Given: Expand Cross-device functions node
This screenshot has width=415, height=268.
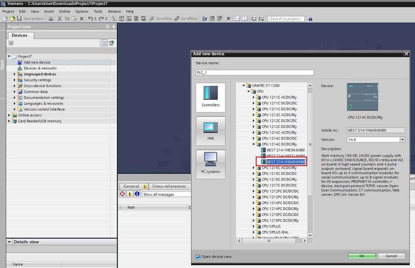Looking at the screenshot, I should click(x=15, y=86).
